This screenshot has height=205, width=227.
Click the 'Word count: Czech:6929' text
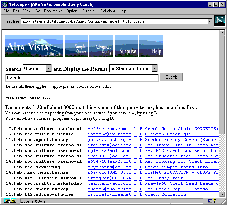tap(28, 98)
